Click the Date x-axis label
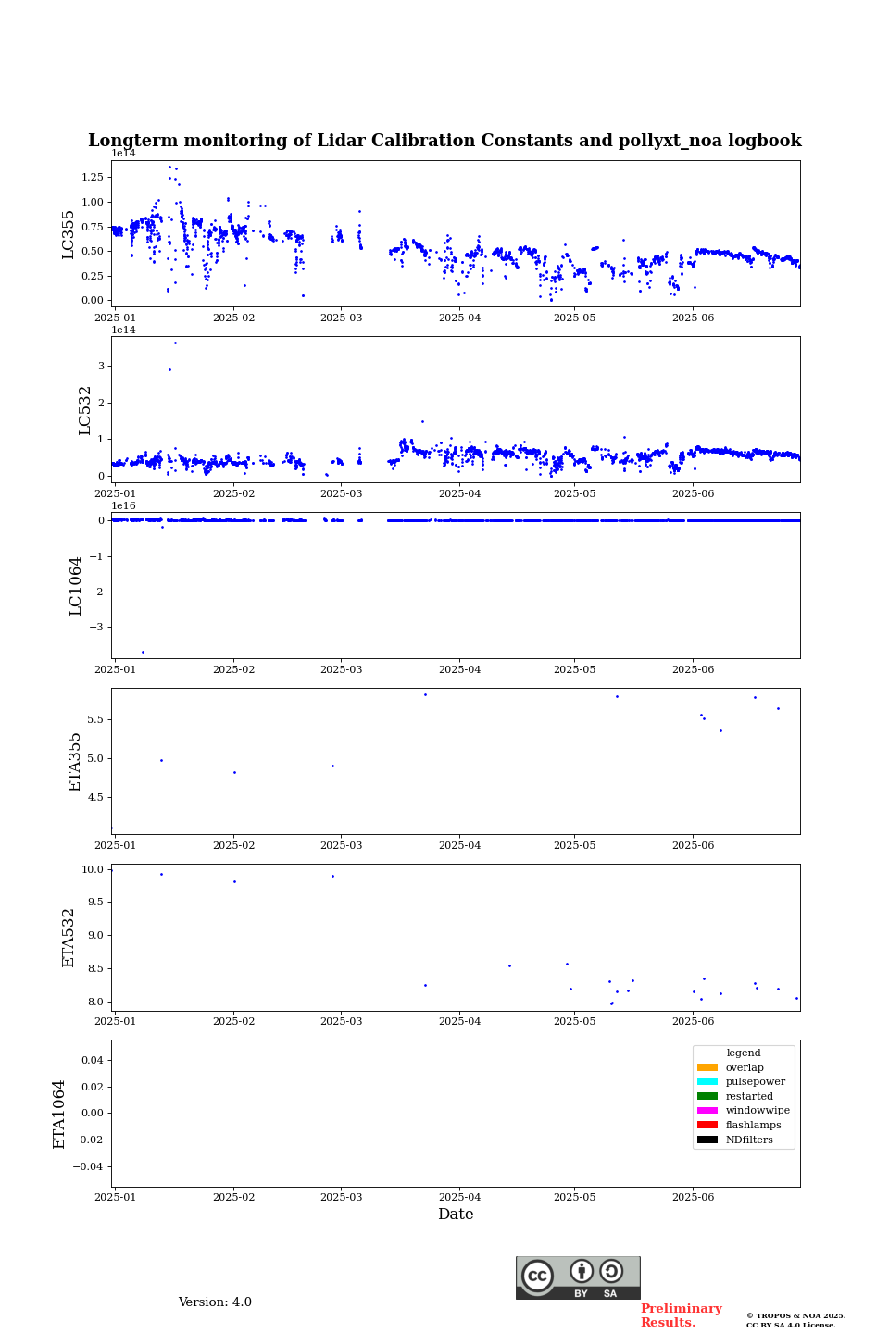889x1333 pixels. [x=456, y=1215]
